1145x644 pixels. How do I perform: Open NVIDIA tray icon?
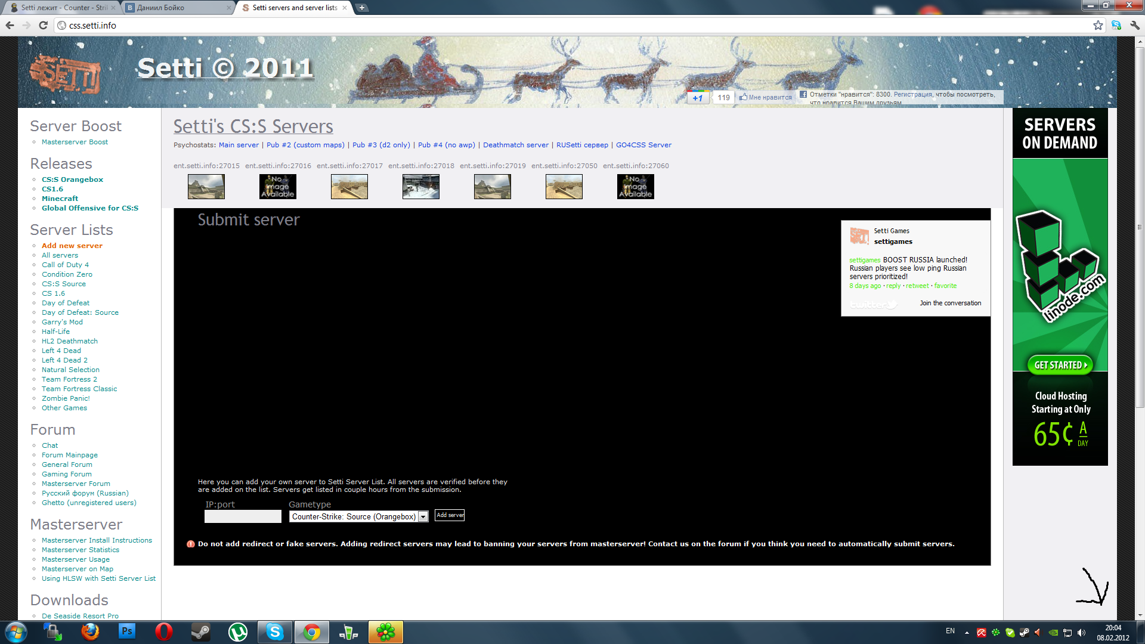coord(1054,632)
